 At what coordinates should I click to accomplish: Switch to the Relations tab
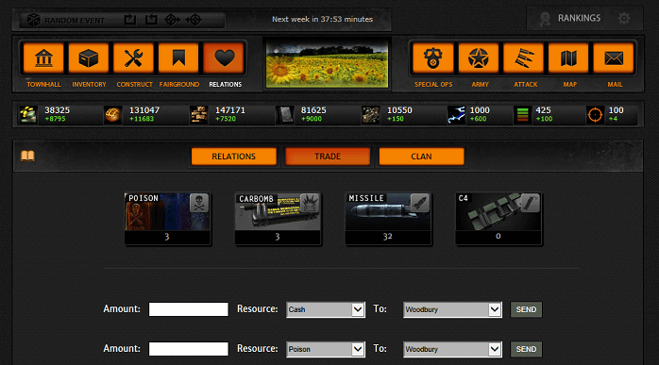click(x=234, y=157)
